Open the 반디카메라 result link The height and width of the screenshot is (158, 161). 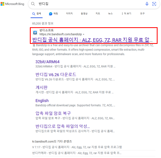coord(77,153)
